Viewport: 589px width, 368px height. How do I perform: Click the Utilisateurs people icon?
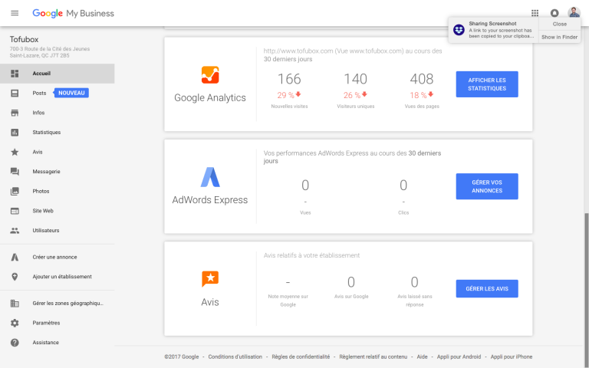[x=15, y=231]
